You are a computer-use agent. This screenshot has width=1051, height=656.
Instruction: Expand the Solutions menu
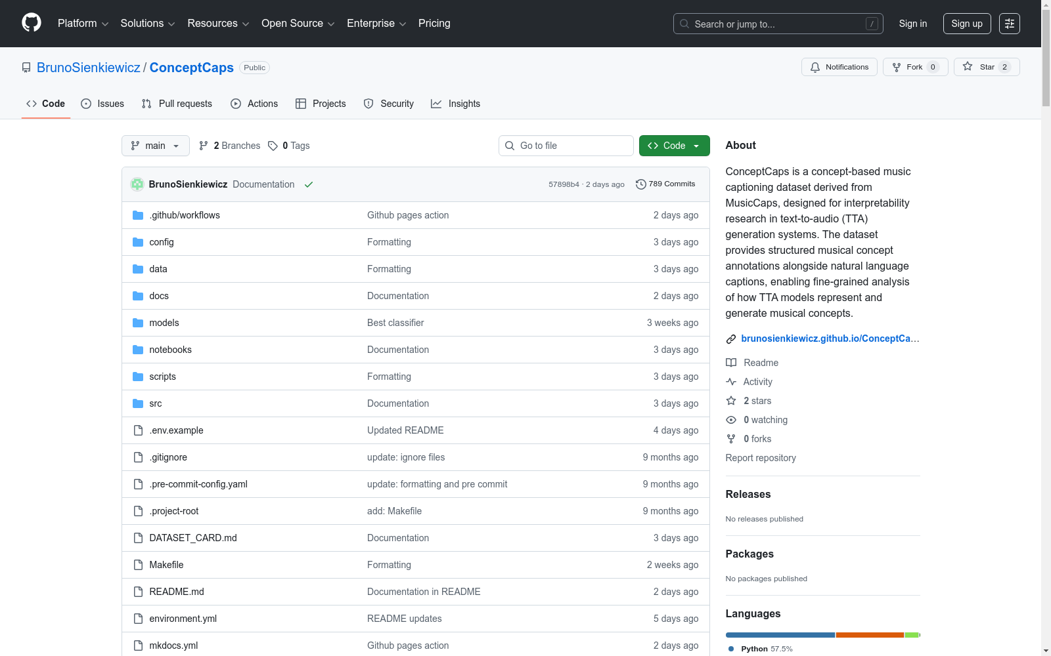(148, 24)
